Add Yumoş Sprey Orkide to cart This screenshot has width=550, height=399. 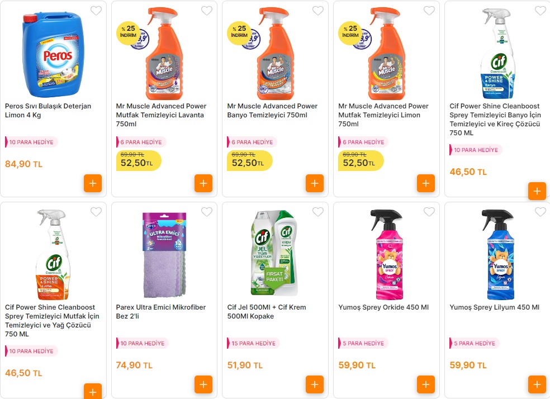coord(426,384)
